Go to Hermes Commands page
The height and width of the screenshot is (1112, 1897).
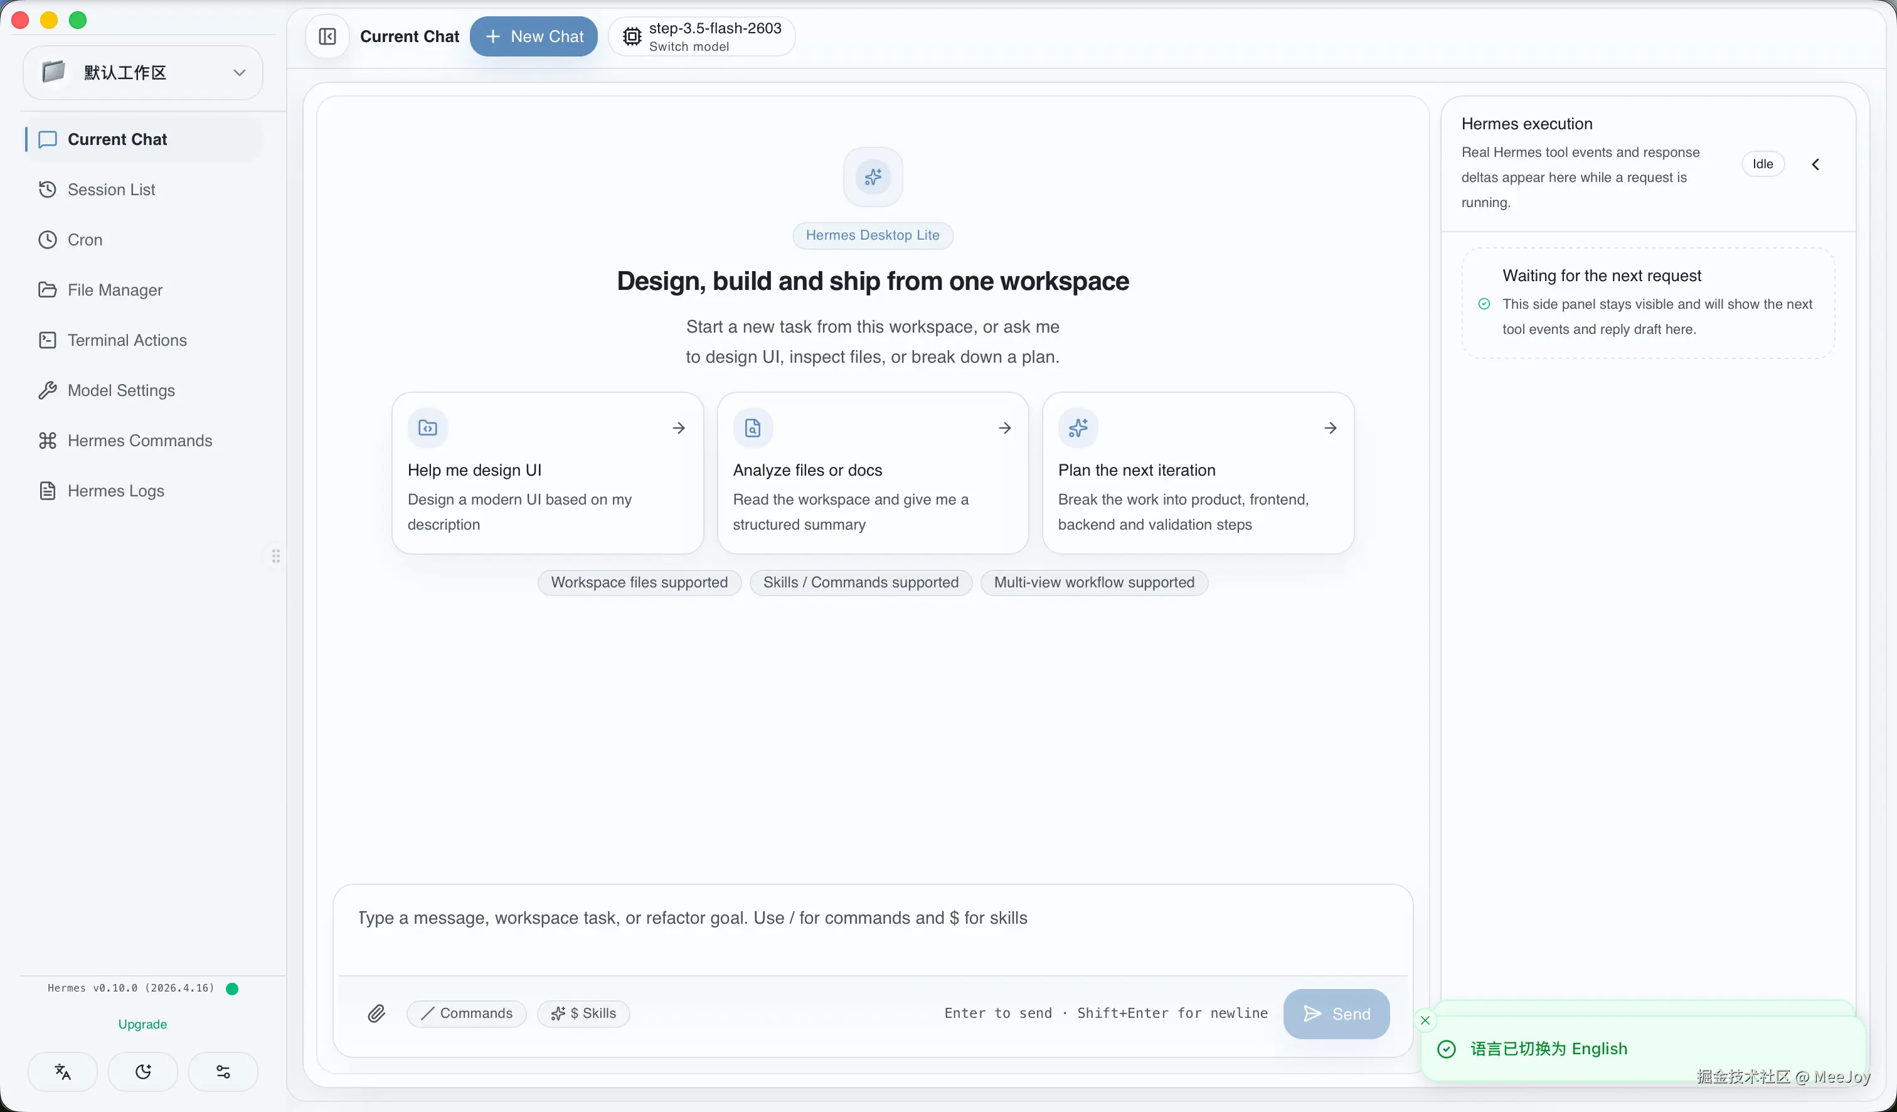[139, 441]
